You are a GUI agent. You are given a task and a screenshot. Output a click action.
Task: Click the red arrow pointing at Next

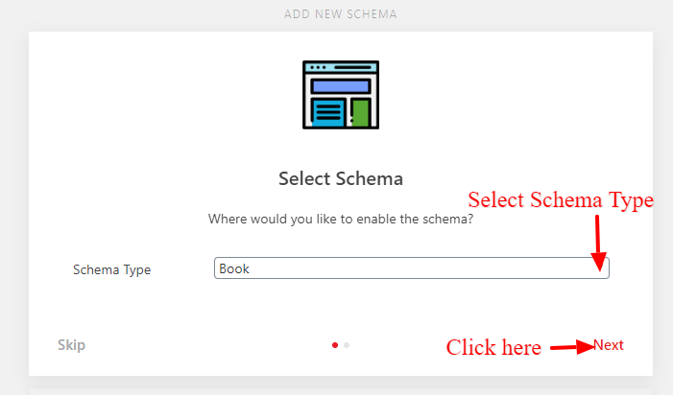pos(572,347)
